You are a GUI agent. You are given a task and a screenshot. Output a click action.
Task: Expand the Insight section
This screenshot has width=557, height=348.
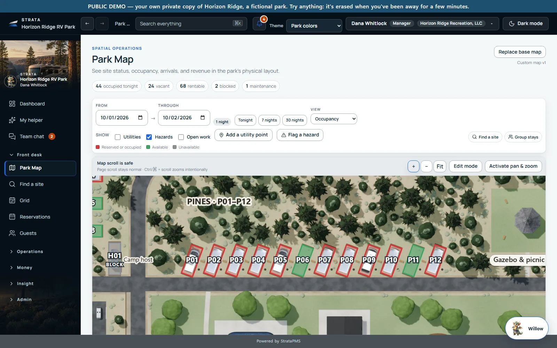[x=25, y=284]
